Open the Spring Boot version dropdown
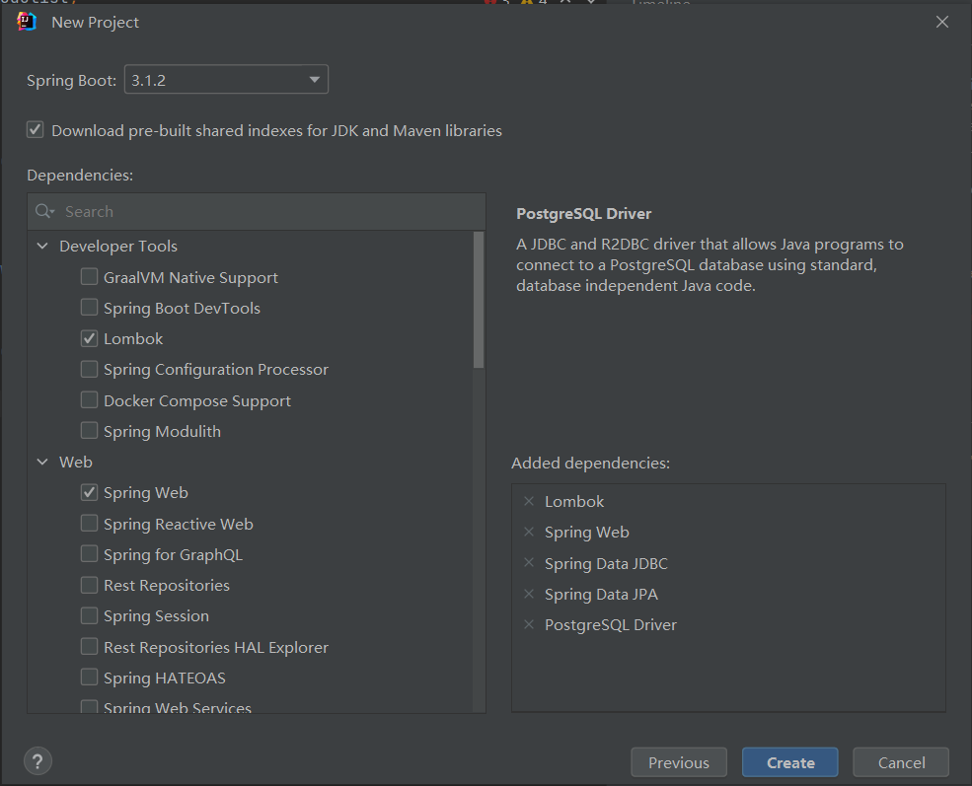 pyautogui.click(x=226, y=80)
